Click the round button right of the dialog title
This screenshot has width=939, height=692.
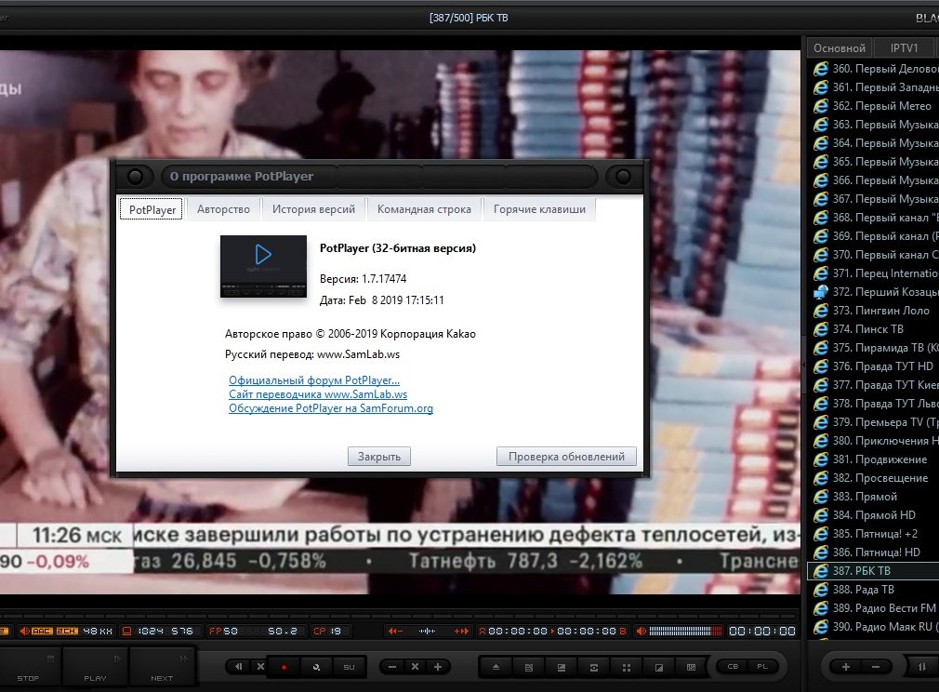click(623, 176)
